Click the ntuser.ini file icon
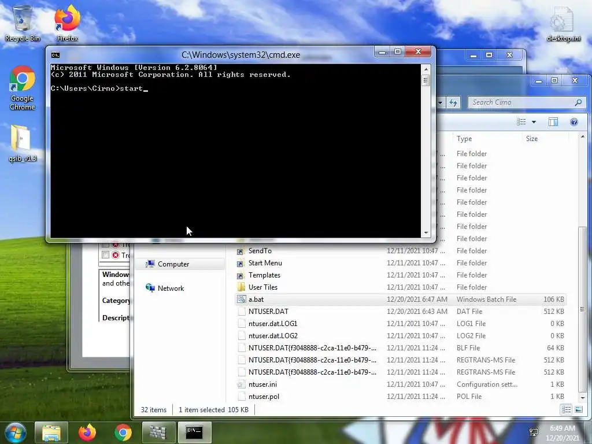Screen dimensions: 592x444 [x=241, y=384]
